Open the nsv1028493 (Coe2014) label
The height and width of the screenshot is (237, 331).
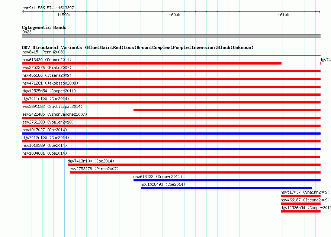(x=163, y=184)
